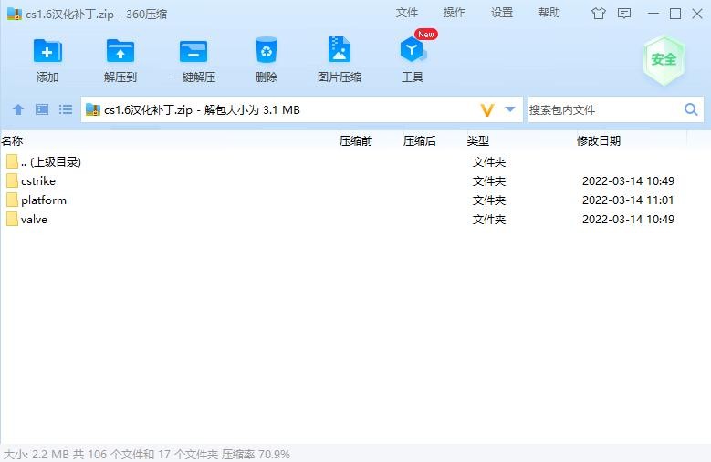
Task: Click the status bar size summary text
Action: (147, 454)
